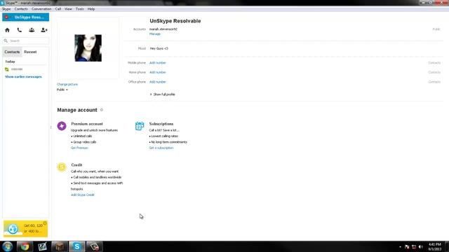Show hidden tray icons arrow
This screenshot has width=449, height=252.
tap(400, 247)
